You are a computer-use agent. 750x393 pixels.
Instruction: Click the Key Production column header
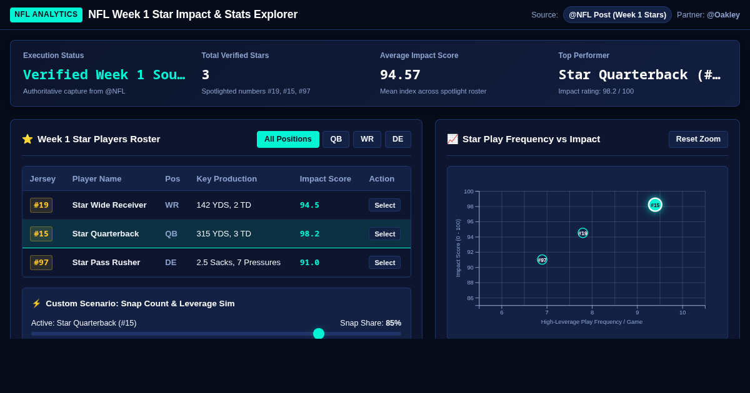coord(227,178)
